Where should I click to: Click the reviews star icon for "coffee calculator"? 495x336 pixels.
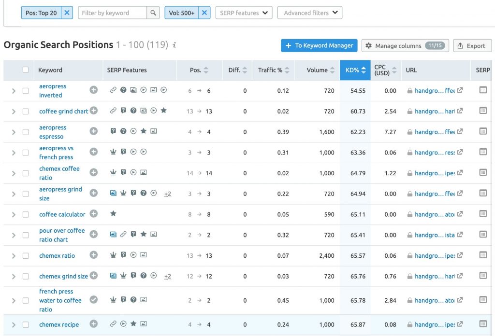(x=113, y=214)
